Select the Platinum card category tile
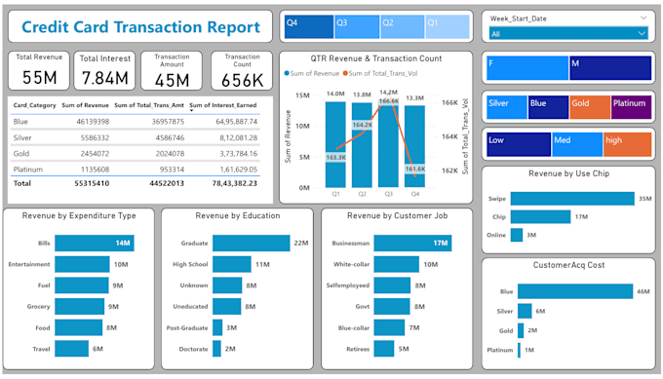 [631, 107]
